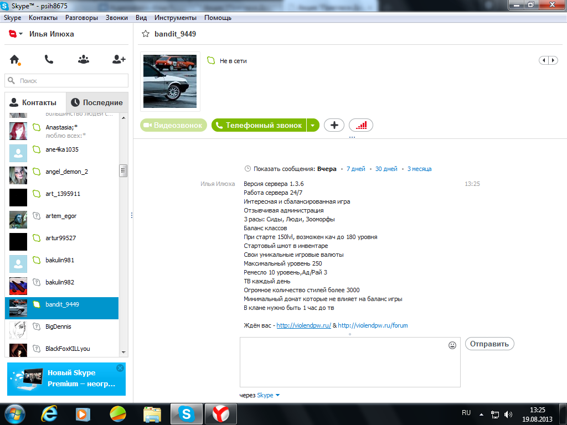567x425 pixels.
Task: Click the plus add button
Action: 334,125
